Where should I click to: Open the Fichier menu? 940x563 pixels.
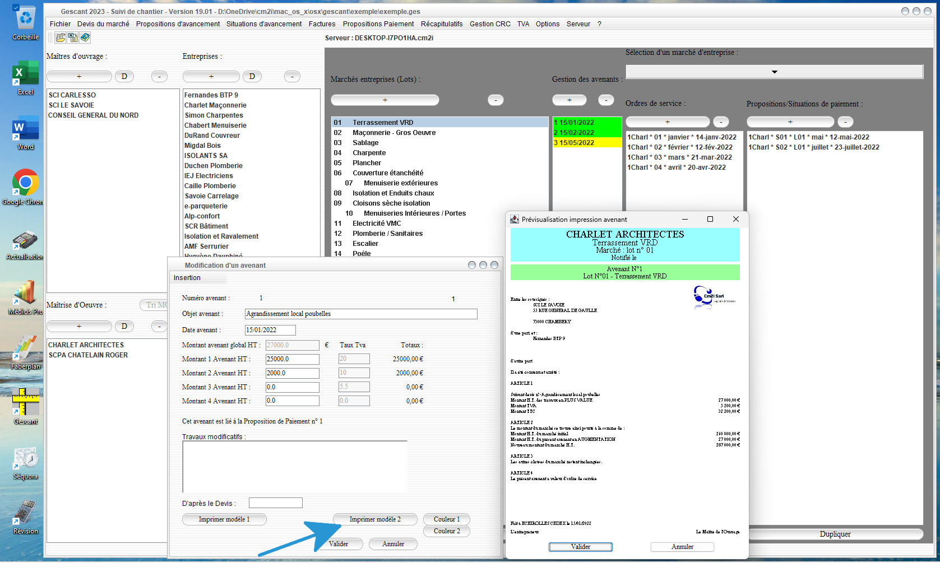coord(60,24)
